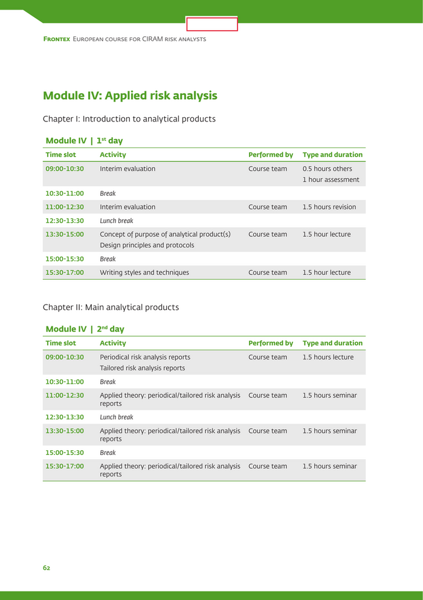
Task: Click the "Concept of purpose of analytical product(s)" entry
Action: 165,234
